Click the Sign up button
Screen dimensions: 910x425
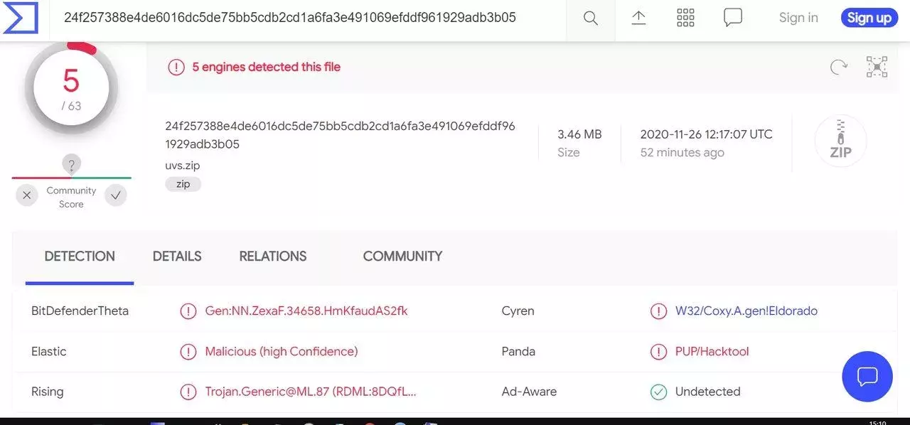(869, 18)
